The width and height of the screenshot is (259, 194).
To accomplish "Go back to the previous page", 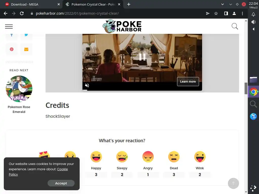I will tap(6, 13).
